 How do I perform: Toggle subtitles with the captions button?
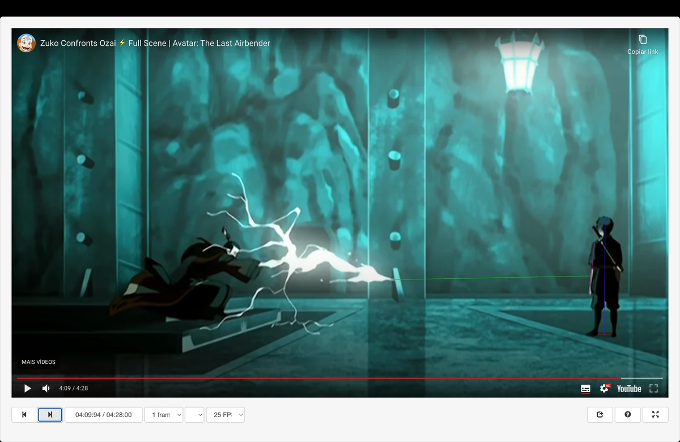586,388
